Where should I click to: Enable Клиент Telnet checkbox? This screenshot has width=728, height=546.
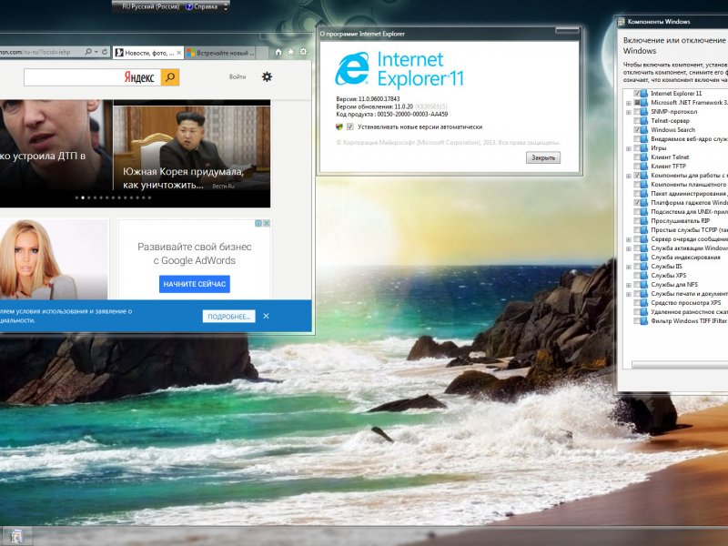[x=637, y=157]
